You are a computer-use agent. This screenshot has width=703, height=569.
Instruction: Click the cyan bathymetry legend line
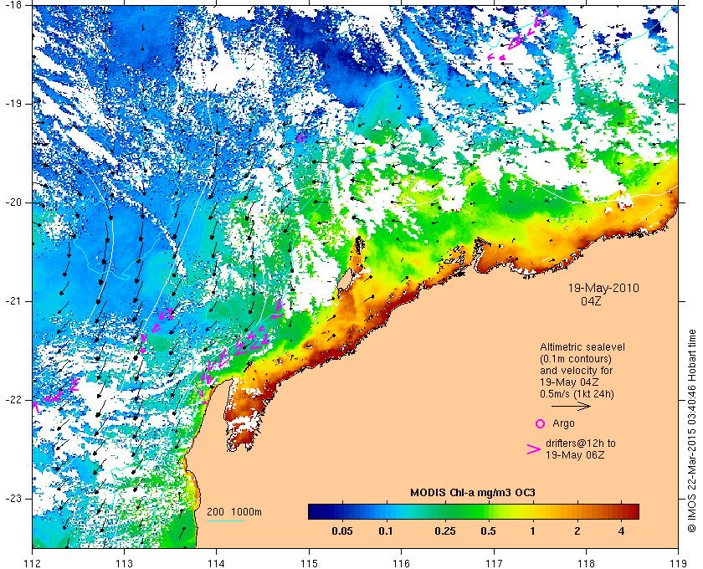click(225, 521)
